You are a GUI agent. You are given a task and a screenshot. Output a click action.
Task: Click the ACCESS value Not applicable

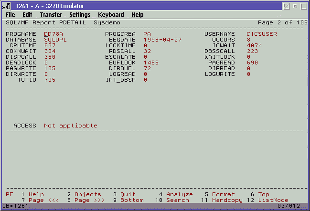click(x=71, y=126)
